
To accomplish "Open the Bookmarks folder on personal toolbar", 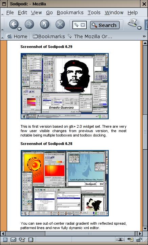I will 49,36.
